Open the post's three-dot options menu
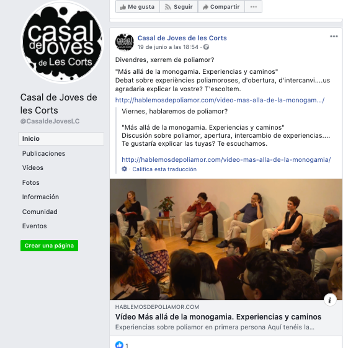Screen dimensions: 343x348 pyautogui.click(x=334, y=37)
